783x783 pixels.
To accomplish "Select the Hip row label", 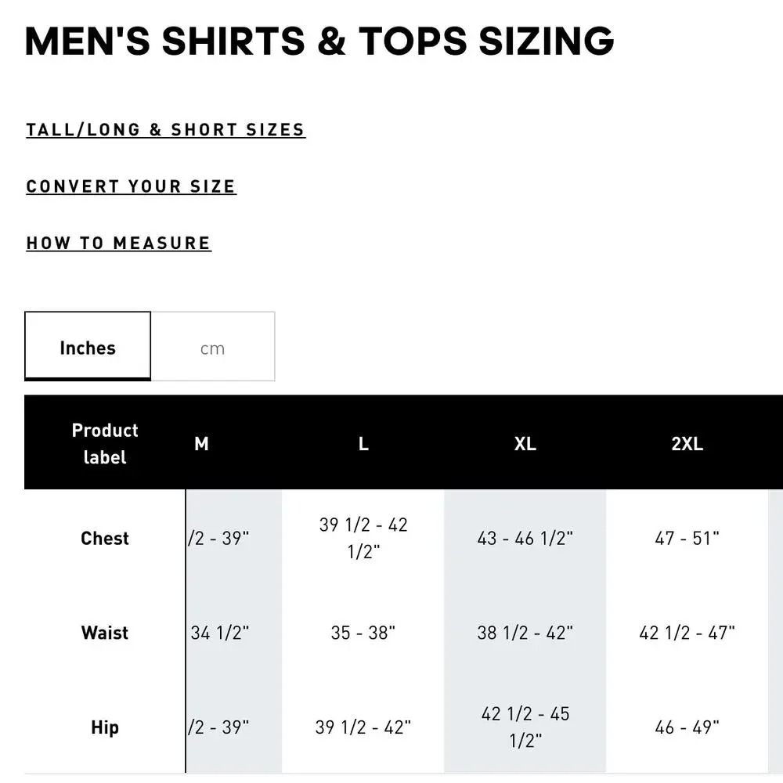I will coord(105,727).
